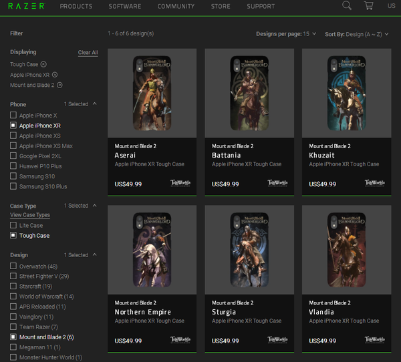Image resolution: width=401 pixels, height=362 pixels.
Task: Collapse the Design filter section
Action: pos(95,254)
